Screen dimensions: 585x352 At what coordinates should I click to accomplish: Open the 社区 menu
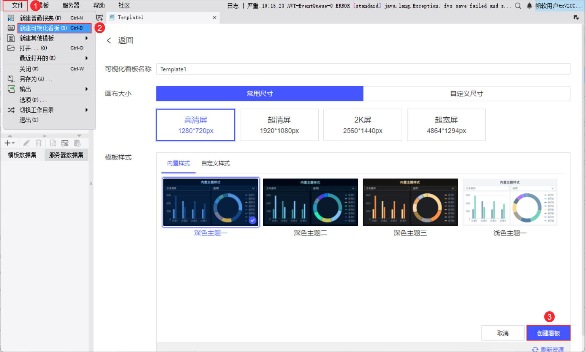point(123,5)
